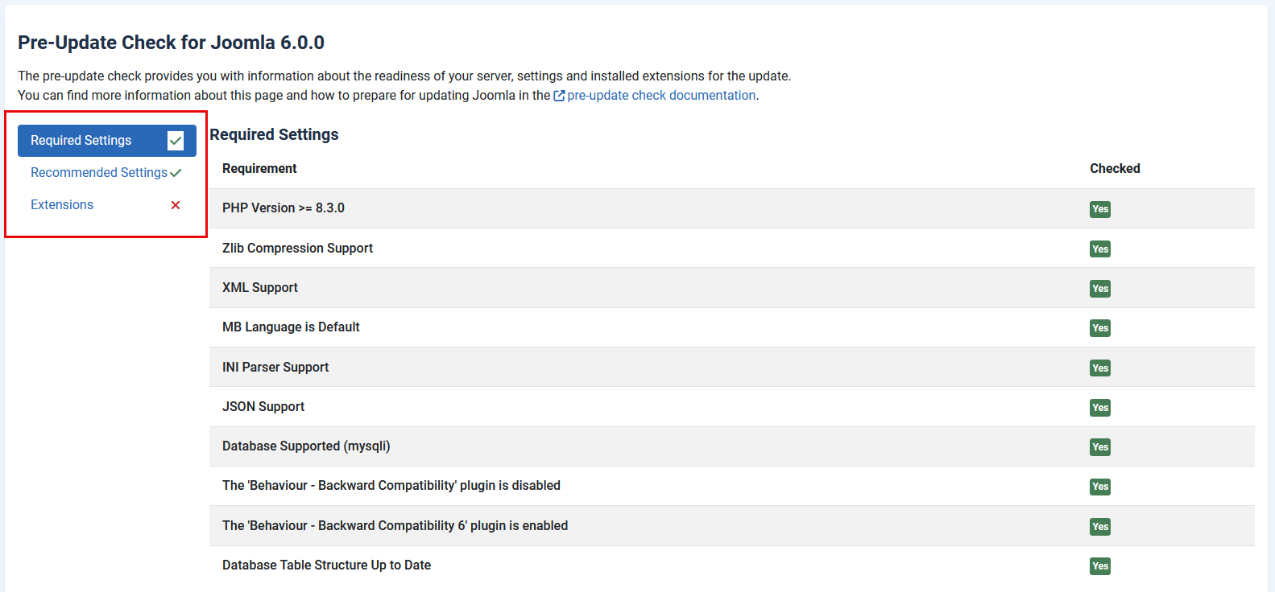Click the Requirement column header

click(x=259, y=168)
